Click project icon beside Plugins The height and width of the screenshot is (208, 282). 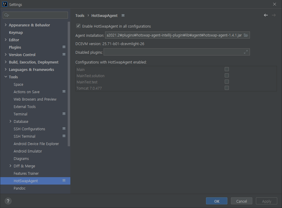click(x=64, y=47)
